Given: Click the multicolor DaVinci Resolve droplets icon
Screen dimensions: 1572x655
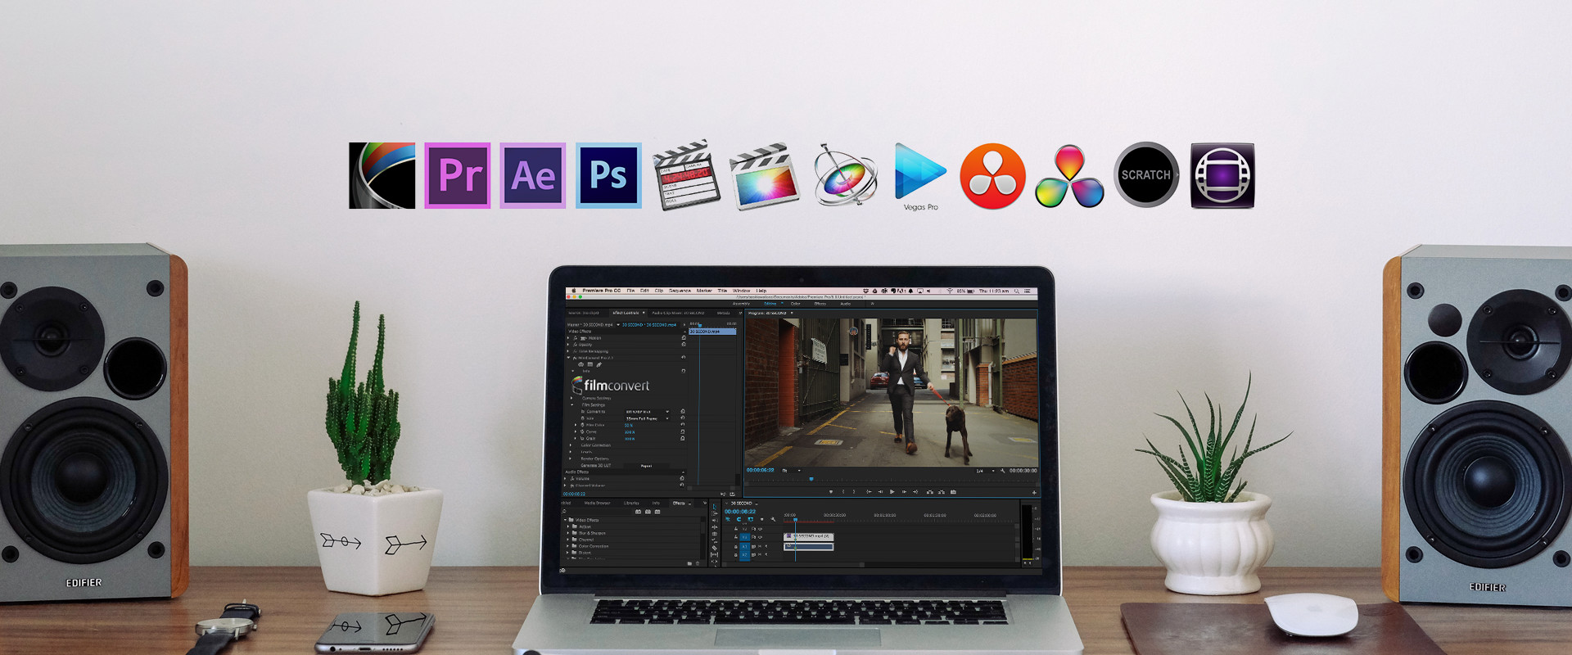Looking at the screenshot, I should (1069, 176).
